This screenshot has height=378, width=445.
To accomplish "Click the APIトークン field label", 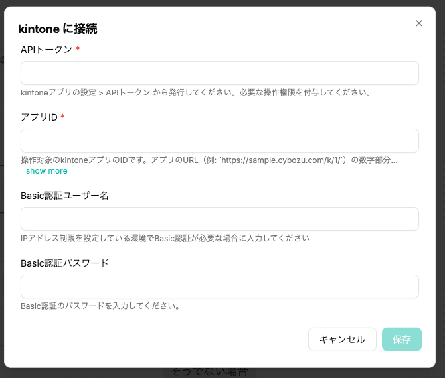I will pyautogui.click(x=46, y=50).
